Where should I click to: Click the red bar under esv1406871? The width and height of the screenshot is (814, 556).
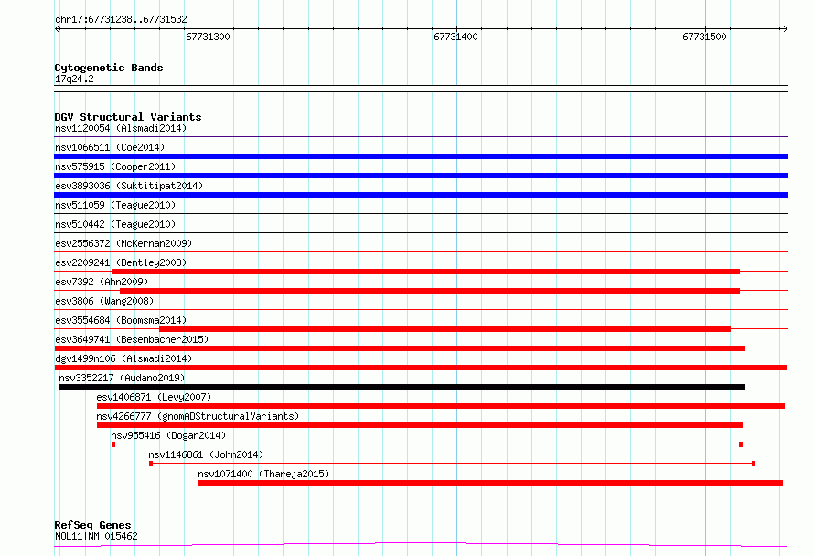441,406
